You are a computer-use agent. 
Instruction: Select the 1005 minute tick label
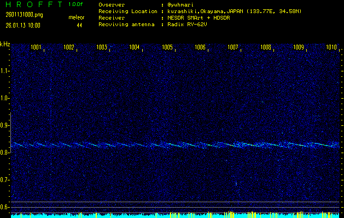167,47
